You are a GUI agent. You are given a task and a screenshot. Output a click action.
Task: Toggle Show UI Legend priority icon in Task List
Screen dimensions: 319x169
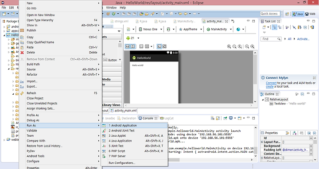[x=300, y=27]
